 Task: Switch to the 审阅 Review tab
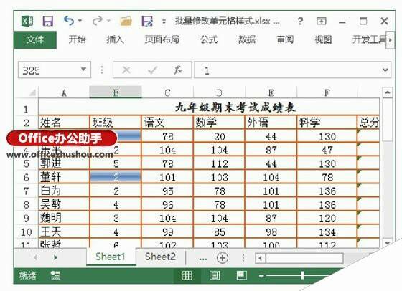285,39
